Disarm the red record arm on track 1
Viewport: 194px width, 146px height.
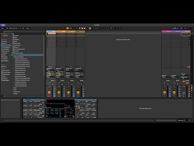coord(49,96)
